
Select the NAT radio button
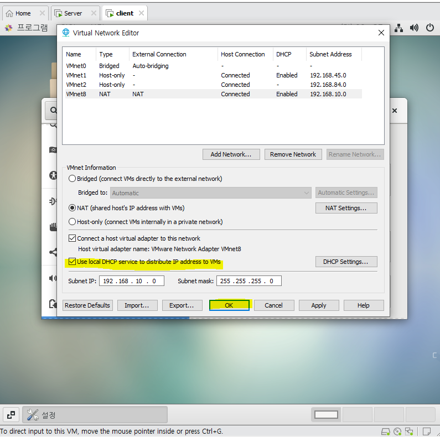(72, 208)
